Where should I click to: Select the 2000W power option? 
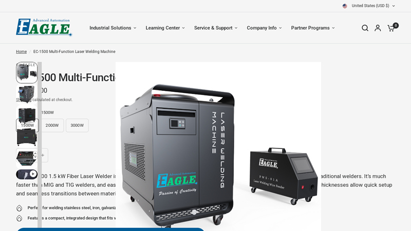pyautogui.click(x=52, y=126)
